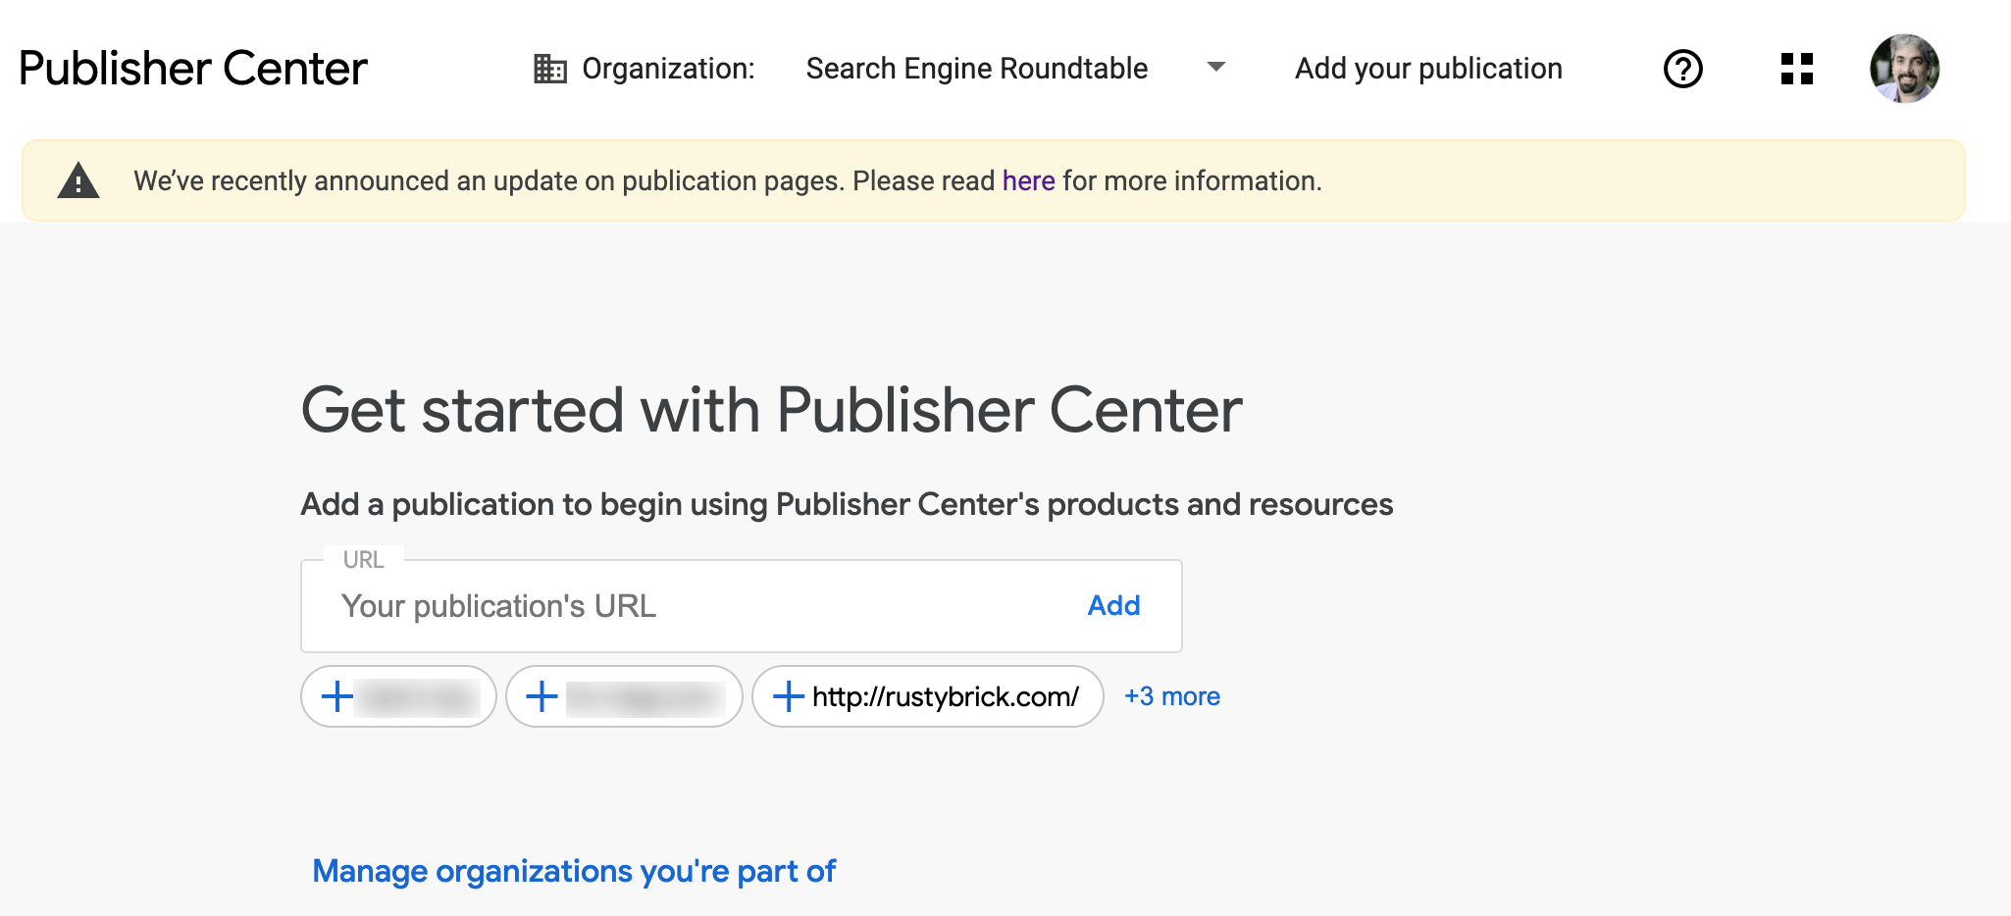Select the first blurred publication chip
This screenshot has height=916, width=2011.
pos(398,696)
